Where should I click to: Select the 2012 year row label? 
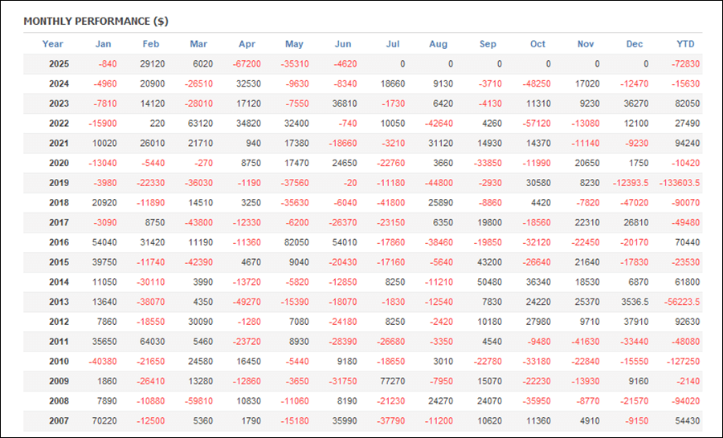[x=59, y=322]
